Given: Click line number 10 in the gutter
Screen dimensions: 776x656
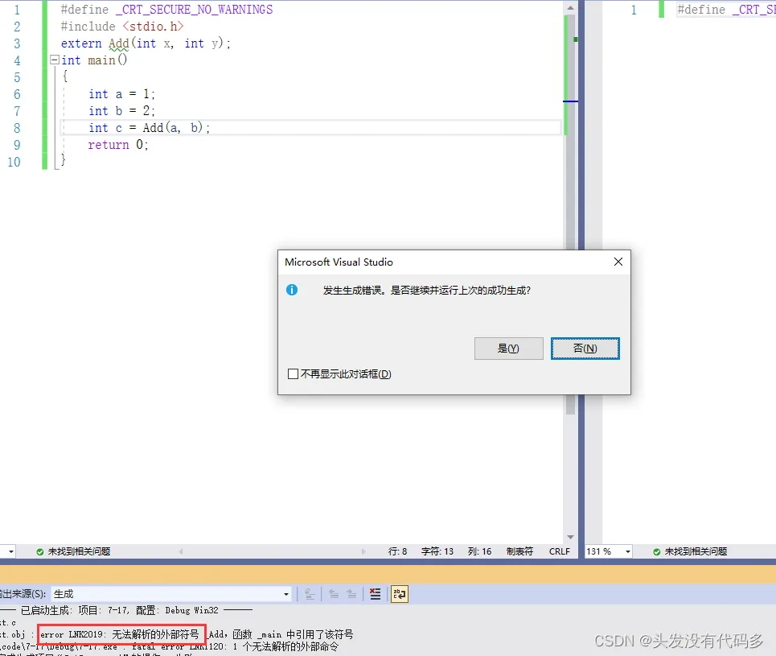Looking at the screenshot, I should tap(14, 162).
